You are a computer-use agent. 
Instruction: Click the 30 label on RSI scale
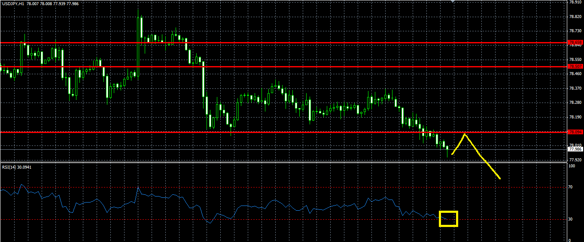(570, 219)
